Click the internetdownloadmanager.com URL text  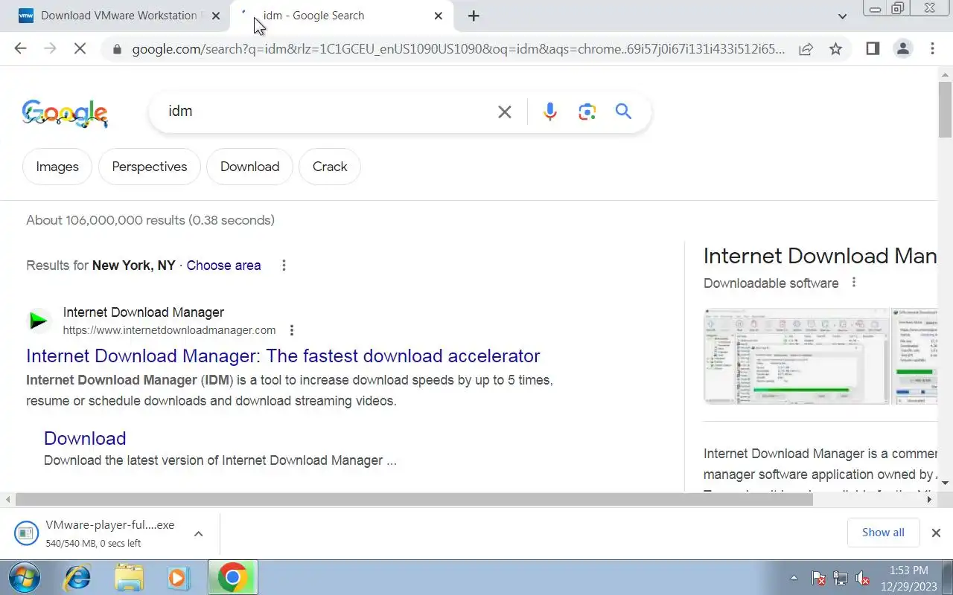(x=169, y=330)
